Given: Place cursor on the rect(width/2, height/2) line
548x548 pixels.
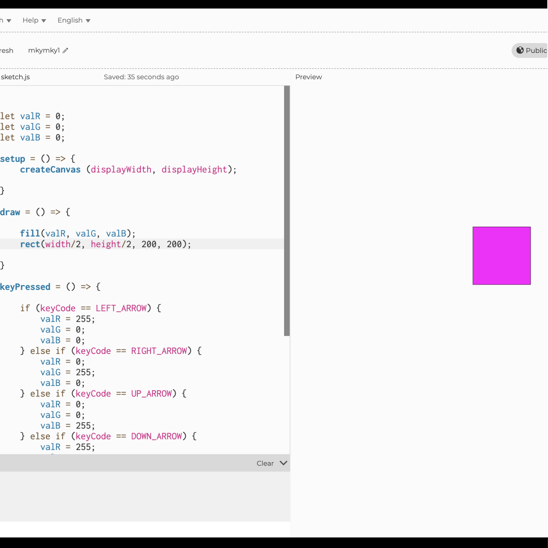Looking at the screenshot, I should [105, 244].
